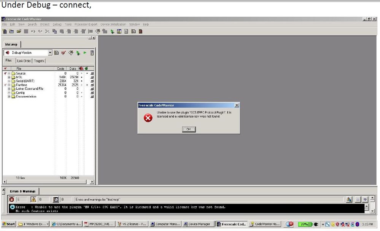Click the Make icon in main toolbar
Screen dimensions: 380x231
pos(98,31)
